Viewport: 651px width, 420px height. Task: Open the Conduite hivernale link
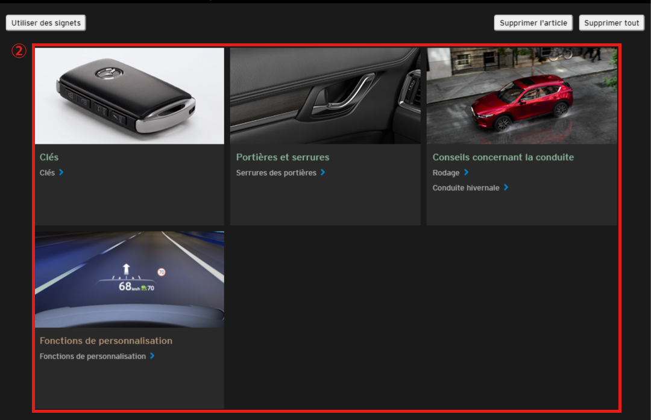[466, 188]
